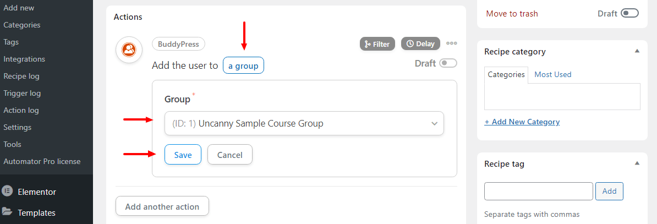Click the BuddyPress integration icon

[x=129, y=50]
